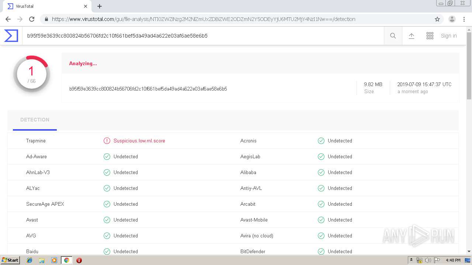The width and height of the screenshot is (472, 265).
Task: Click the system tray volume icon
Action: pos(428,260)
